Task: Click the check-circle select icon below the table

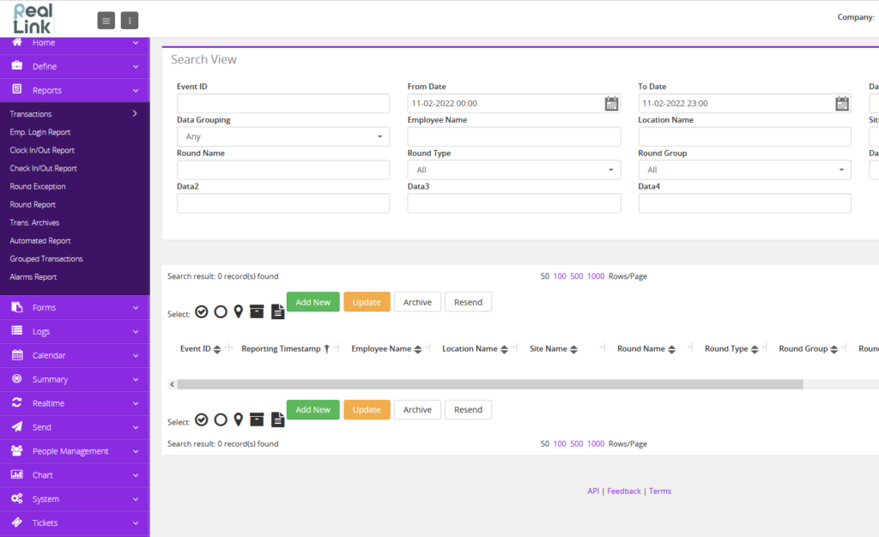Action: click(202, 419)
